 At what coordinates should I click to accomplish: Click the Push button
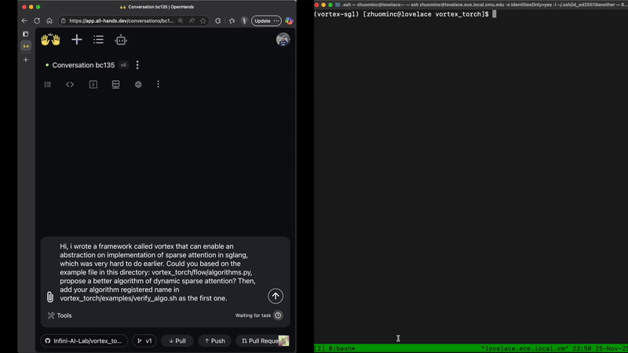[214, 341]
